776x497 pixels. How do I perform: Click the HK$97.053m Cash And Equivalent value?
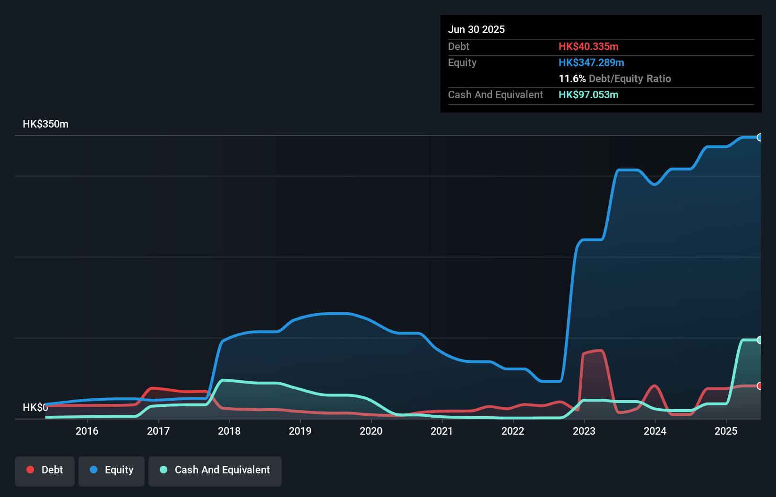588,95
